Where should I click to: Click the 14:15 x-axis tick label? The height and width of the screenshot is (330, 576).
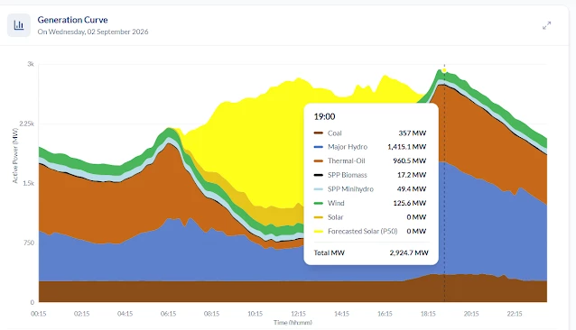(341, 314)
